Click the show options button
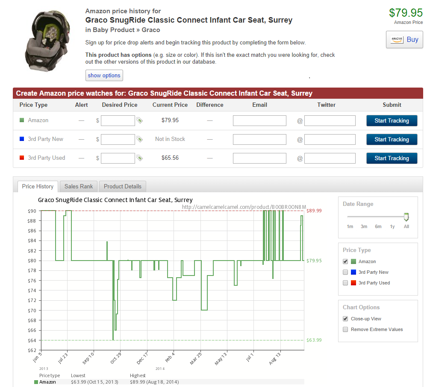430x387 pixels. pos(104,75)
